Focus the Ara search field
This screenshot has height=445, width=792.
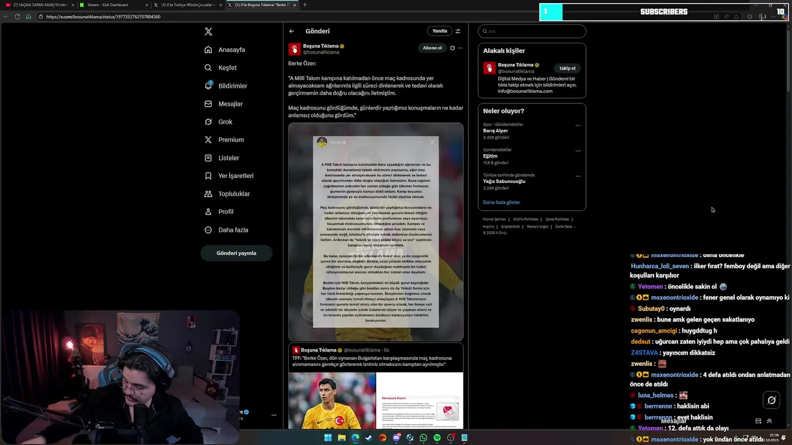(532, 31)
